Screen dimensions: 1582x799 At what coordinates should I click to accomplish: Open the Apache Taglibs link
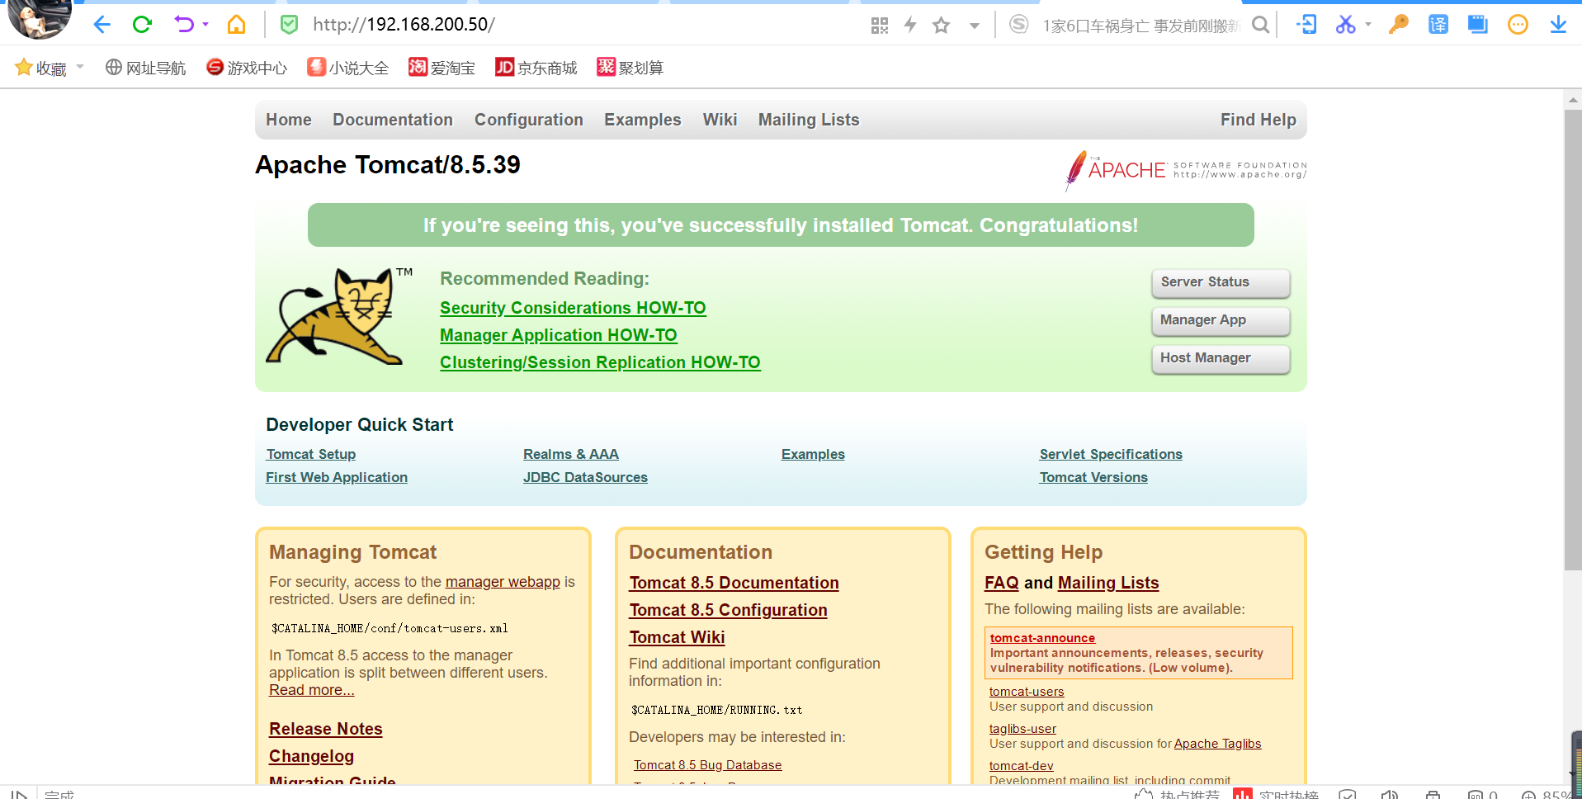(x=1217, y=744)
